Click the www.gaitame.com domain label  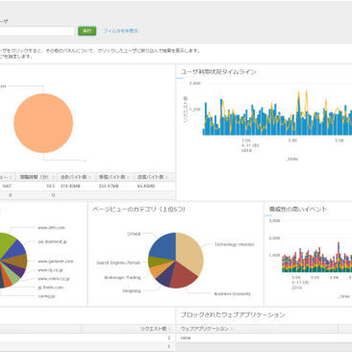point(56,261)
